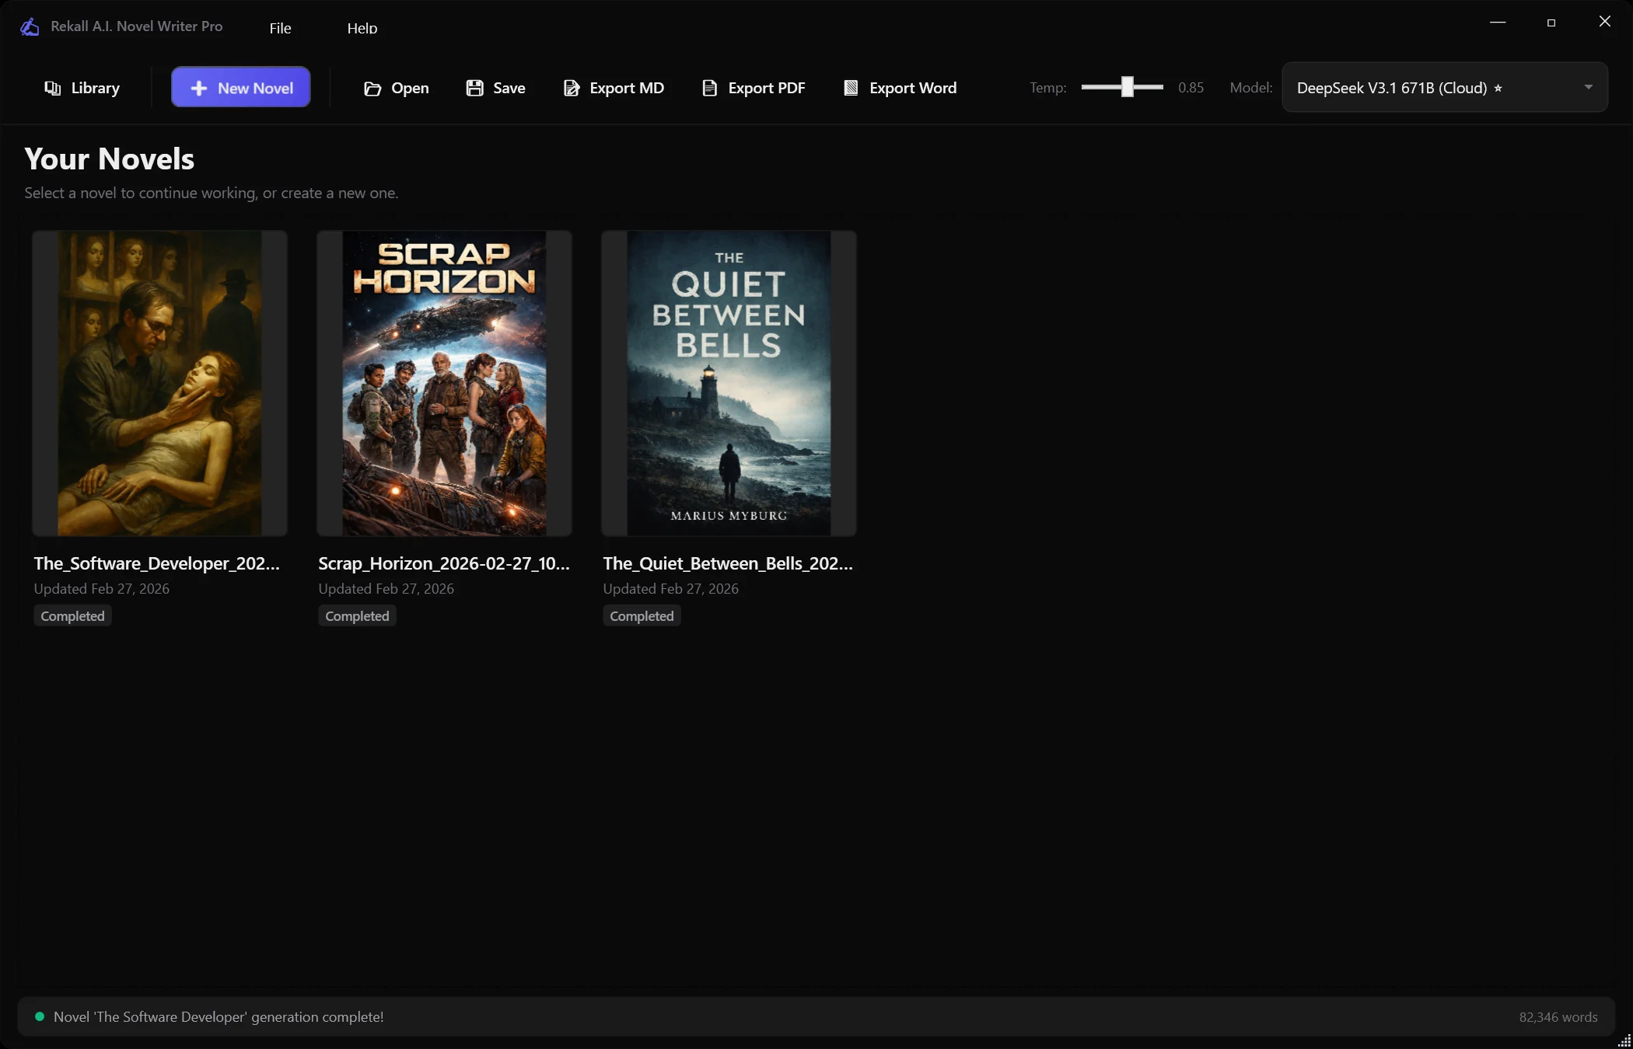Click The_Software_Developer novel title
The height and width of the screenshot is (1049, 1633).
pos(156,563)
